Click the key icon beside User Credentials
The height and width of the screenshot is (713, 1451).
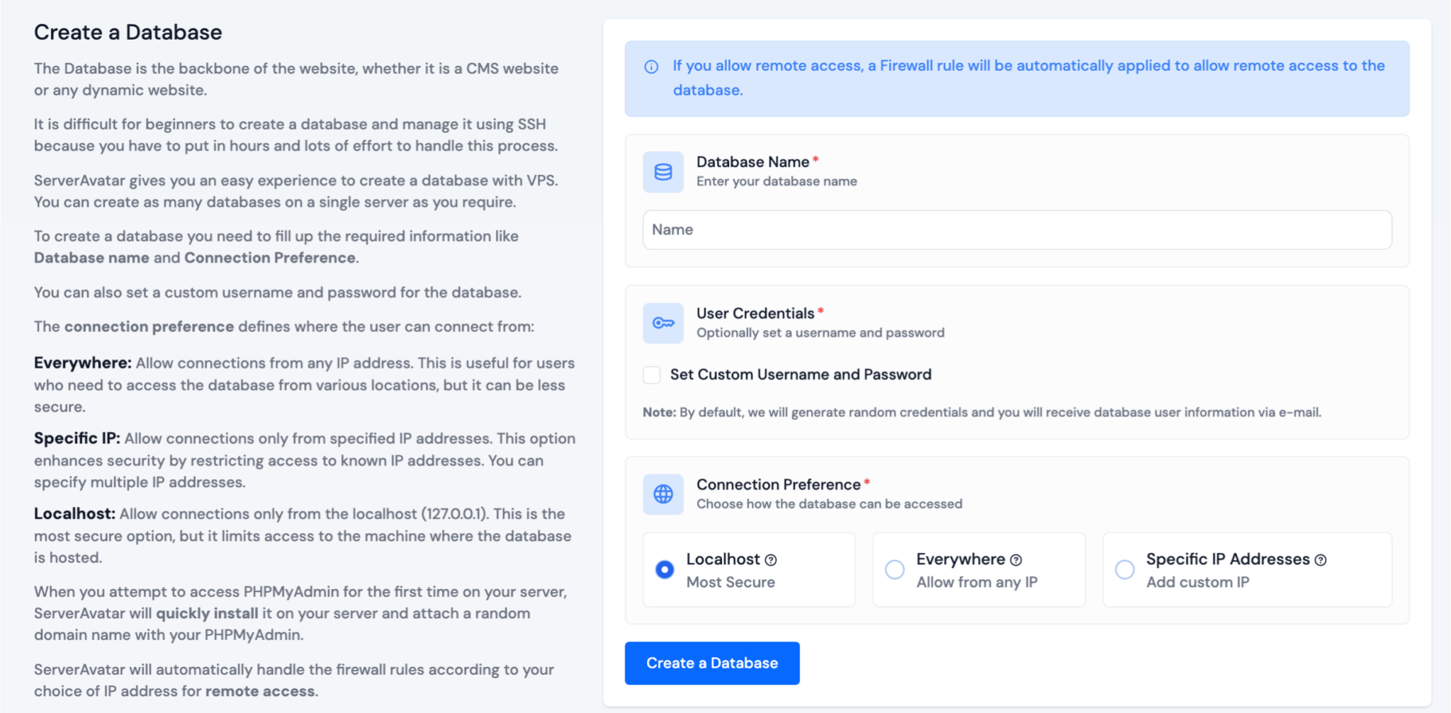pyautogui.click(x=663, y=322)
